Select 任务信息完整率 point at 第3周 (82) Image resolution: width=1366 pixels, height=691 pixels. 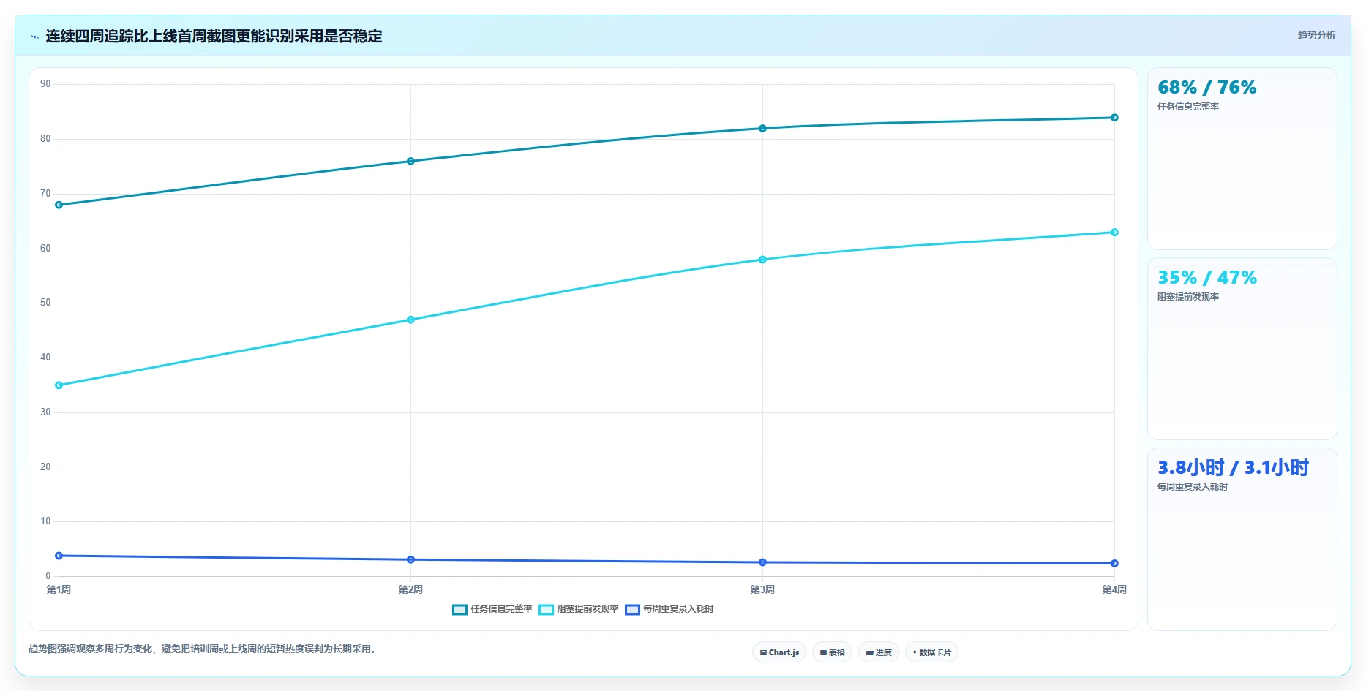pos(762,129)
